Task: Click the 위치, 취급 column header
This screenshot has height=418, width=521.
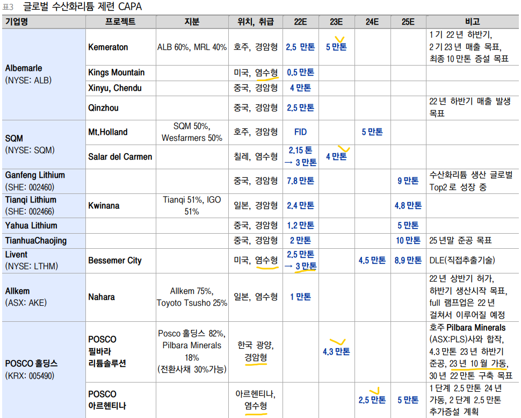Action: 255,22
